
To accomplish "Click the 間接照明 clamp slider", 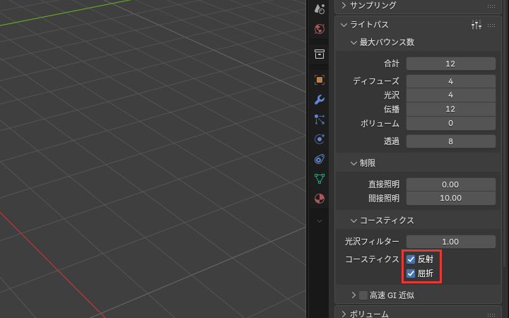I will [x=451, y=199].
